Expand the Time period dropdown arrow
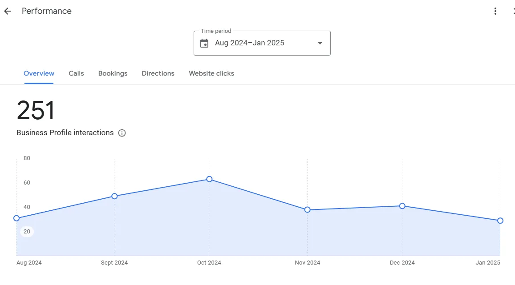The image size is (515, 285). pos(320,43)
